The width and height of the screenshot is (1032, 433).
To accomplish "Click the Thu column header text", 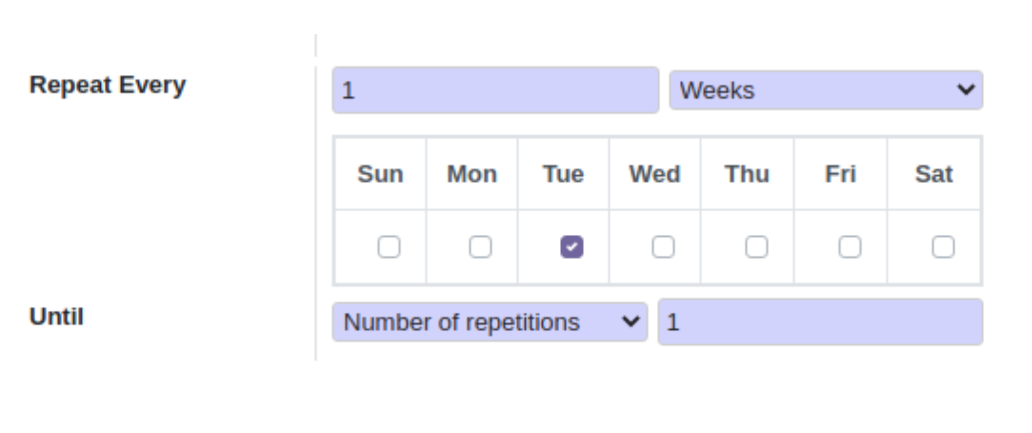I will pos(746,174).
